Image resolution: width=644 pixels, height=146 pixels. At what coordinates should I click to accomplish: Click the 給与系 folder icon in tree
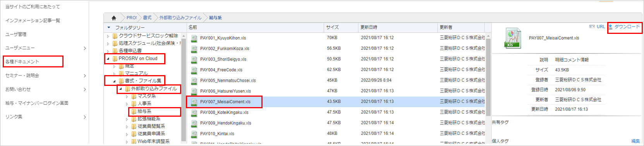(x=134, y=111)
